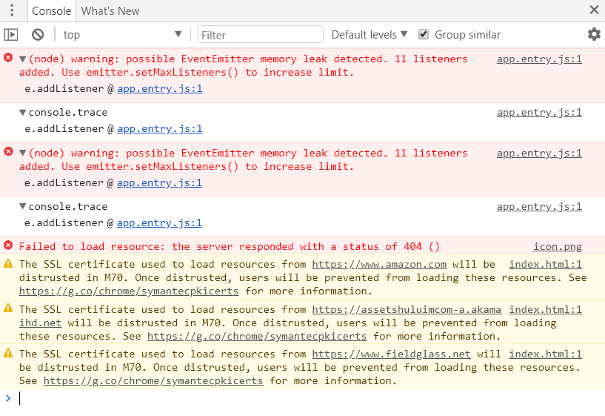Switch to the What's New tab
This screenshot has height=416, width=605.
click(110, 11)
